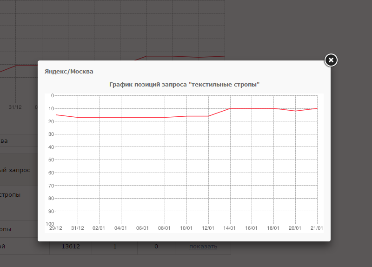Click the 100 value on y-axis

pos(50,224)
